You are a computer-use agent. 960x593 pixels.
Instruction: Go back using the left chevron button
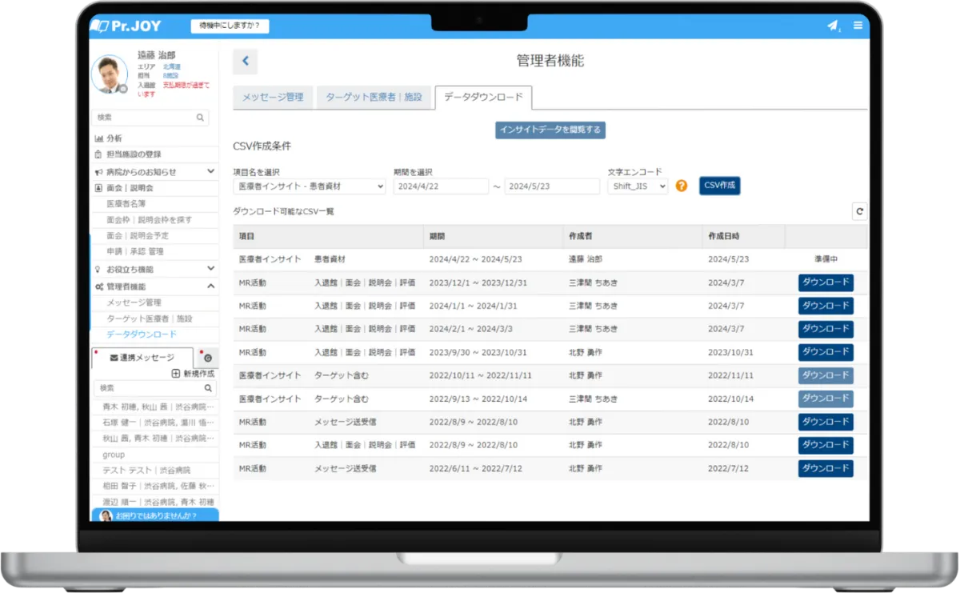pos(246,61)
